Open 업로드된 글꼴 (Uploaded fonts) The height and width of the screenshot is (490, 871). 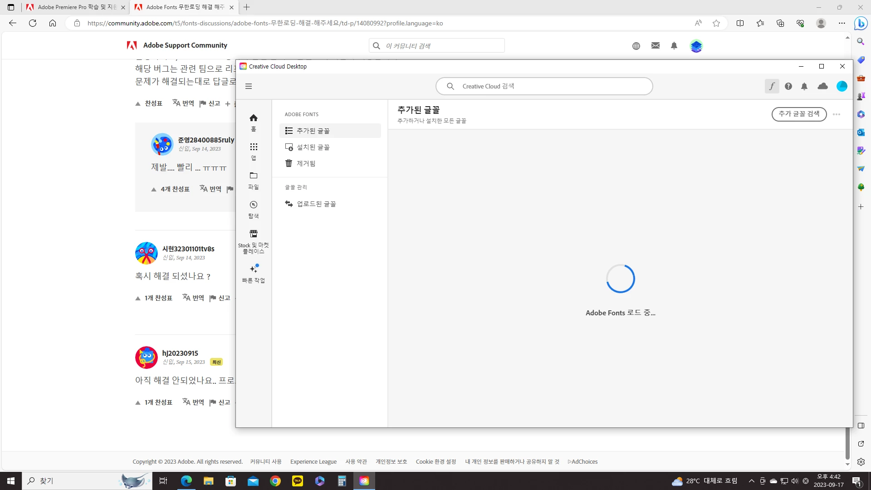tap(316, 204)
